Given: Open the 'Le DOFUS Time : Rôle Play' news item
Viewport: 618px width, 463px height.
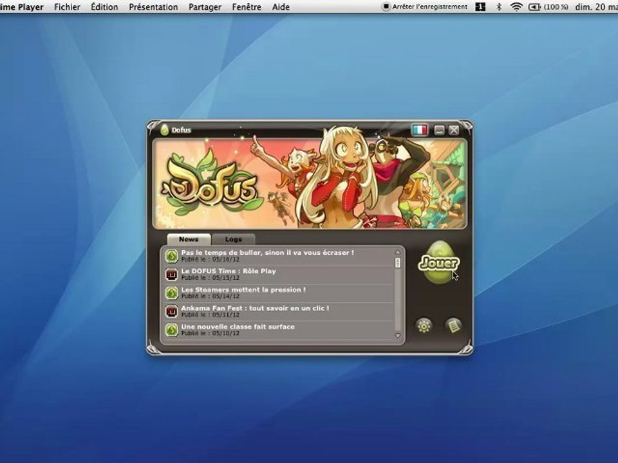Looking at the screenshot, I should pos(279,275).
